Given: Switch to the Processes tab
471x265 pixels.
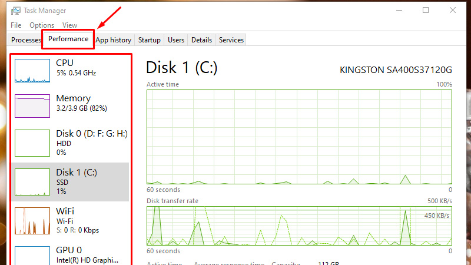Looking at the screenshot, I should (26, 40).
